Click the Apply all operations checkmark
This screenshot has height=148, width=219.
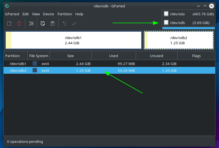click(74, 23)
